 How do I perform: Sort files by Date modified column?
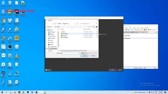tap(87, 29)
